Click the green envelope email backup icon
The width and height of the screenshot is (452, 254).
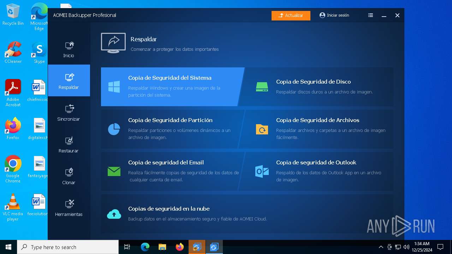tap(114, 171)
